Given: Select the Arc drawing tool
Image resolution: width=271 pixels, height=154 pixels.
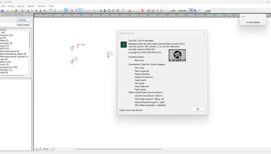Looking at the screenshot, I should click(123, 10).
